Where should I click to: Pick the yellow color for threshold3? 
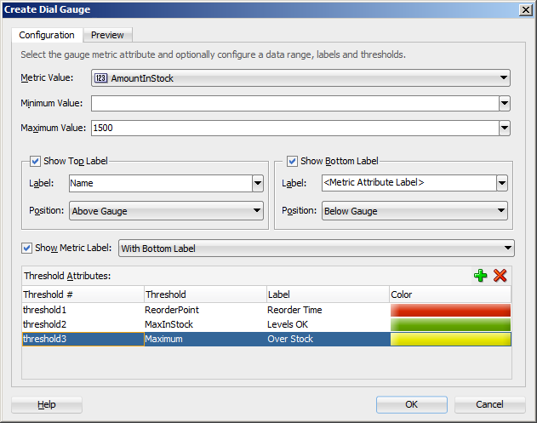[x=450, y=339]
